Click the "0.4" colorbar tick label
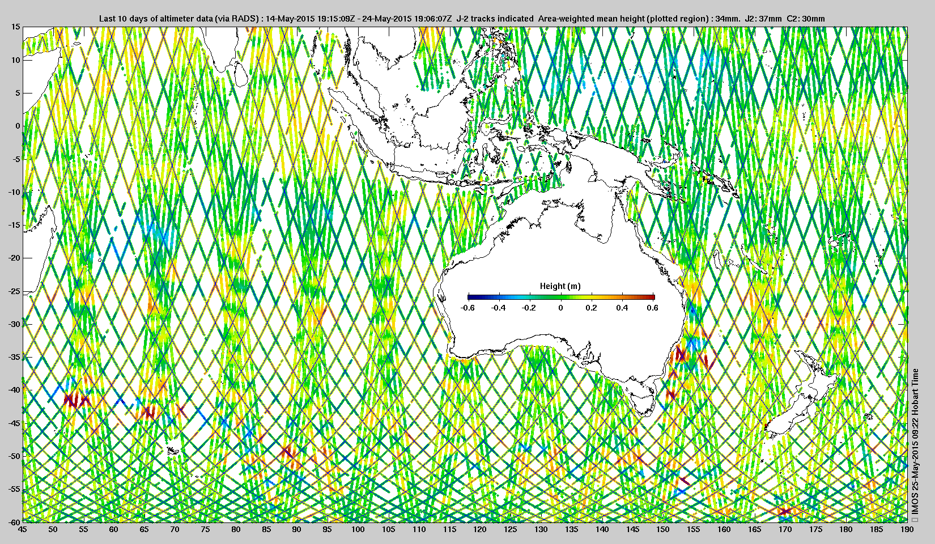 pyautogui.click(x=622, y=308)
